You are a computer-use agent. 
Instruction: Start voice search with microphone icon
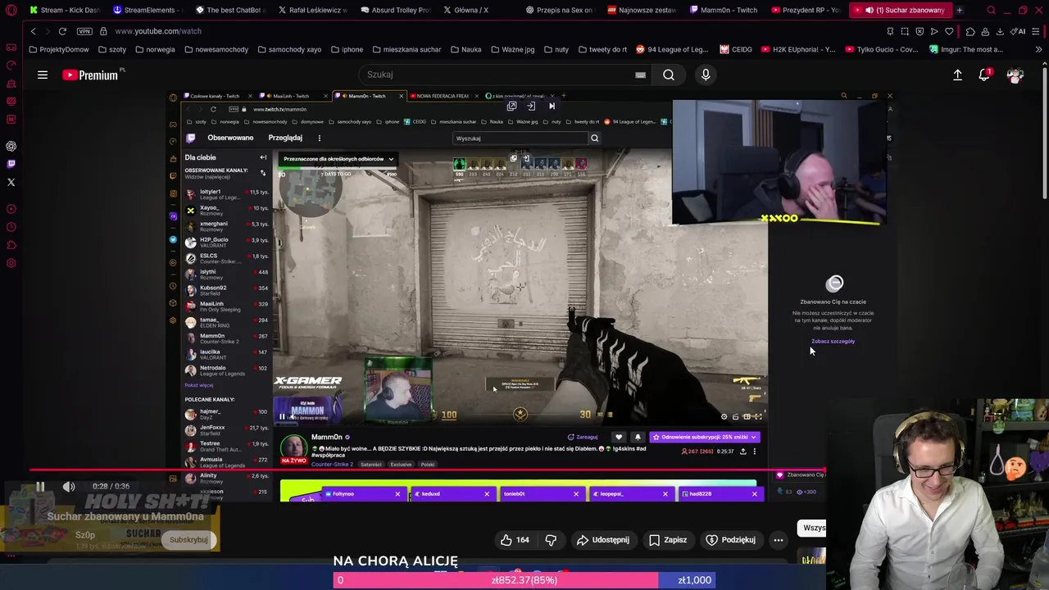[x=706, y=75]
